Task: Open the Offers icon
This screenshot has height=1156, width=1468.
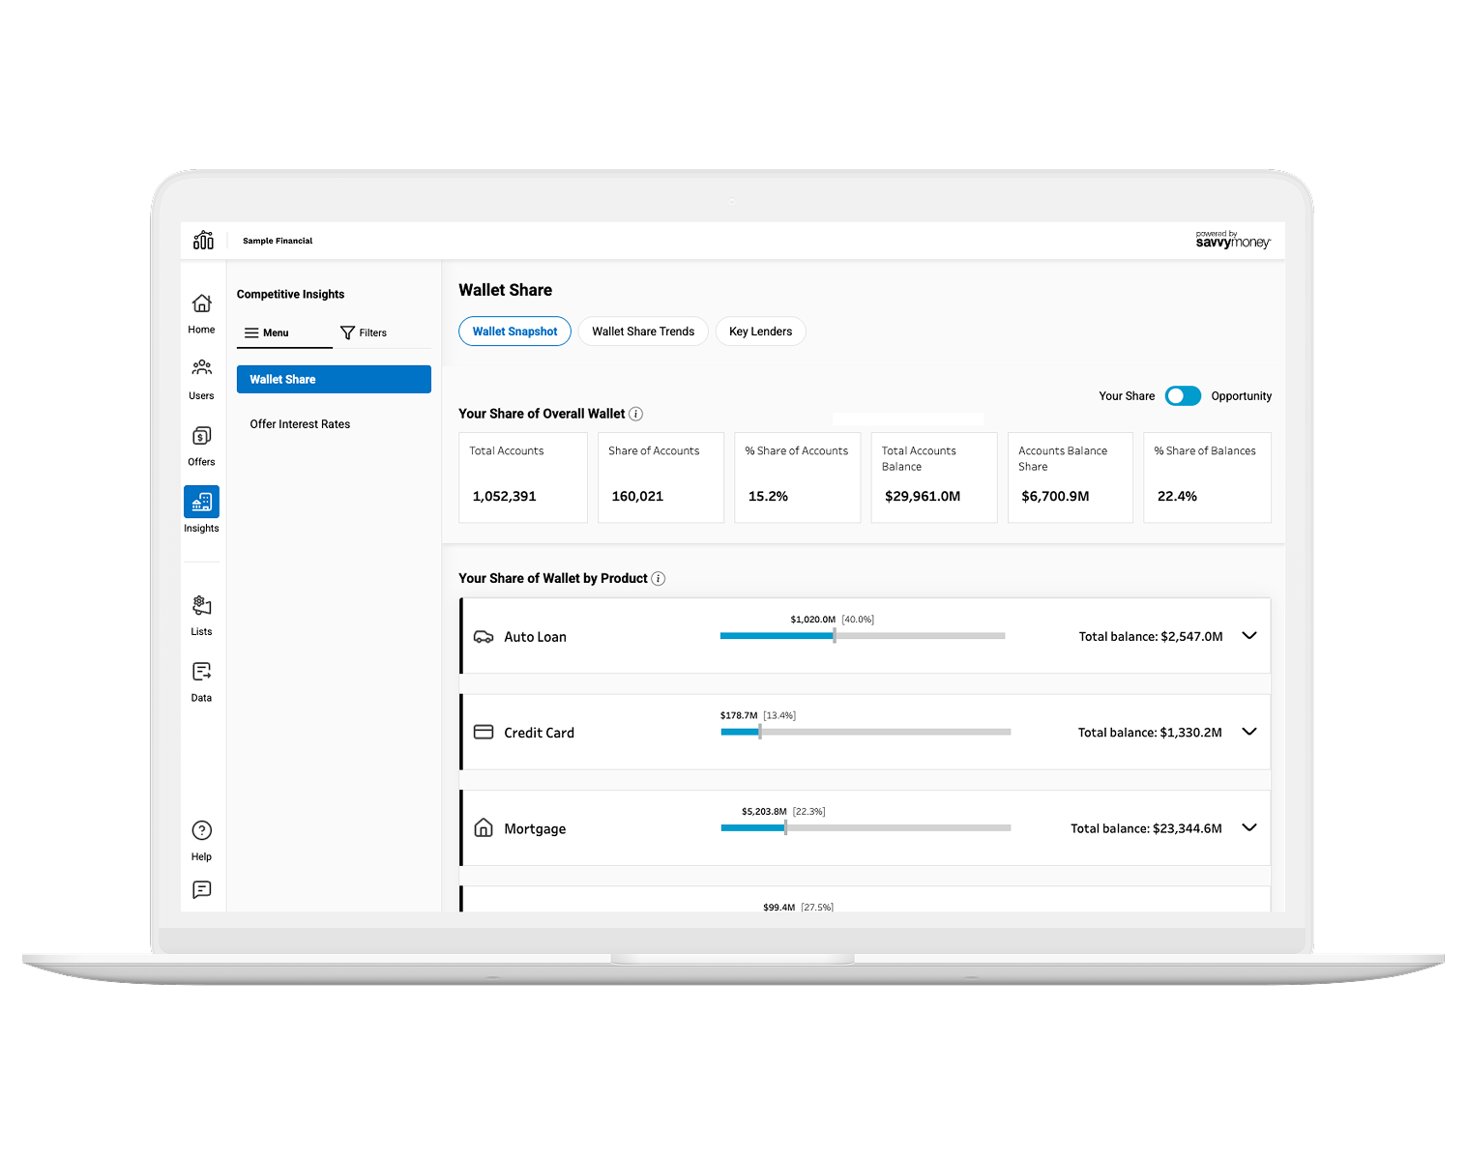Action: click(201, 436)
